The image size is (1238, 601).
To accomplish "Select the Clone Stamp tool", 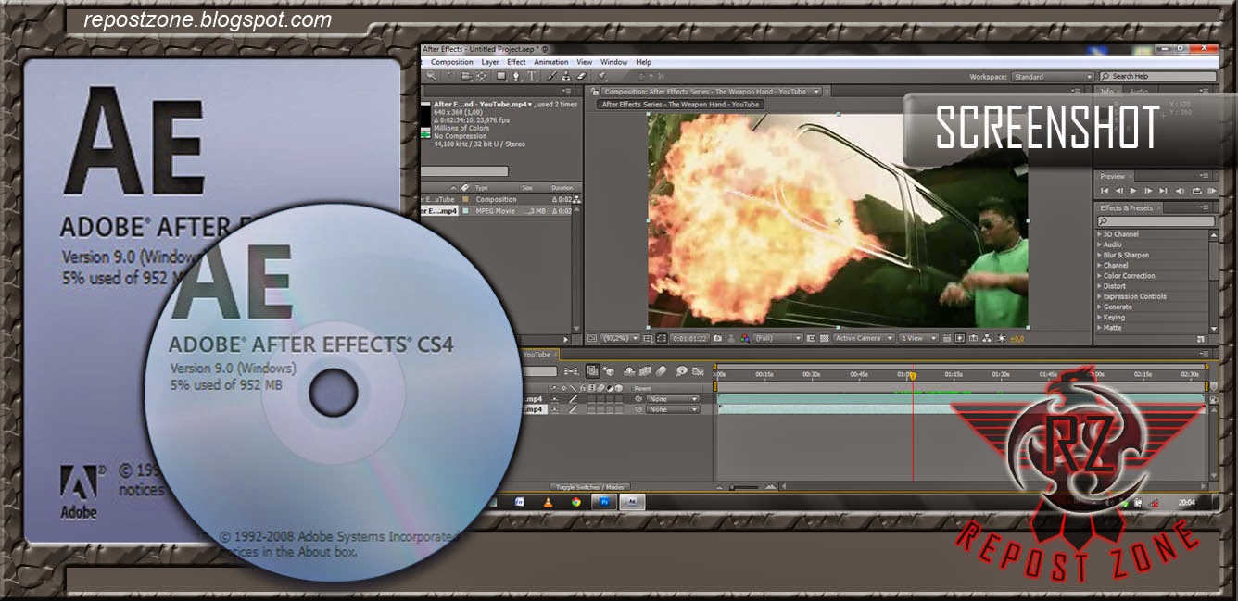I will click(566, 76).
